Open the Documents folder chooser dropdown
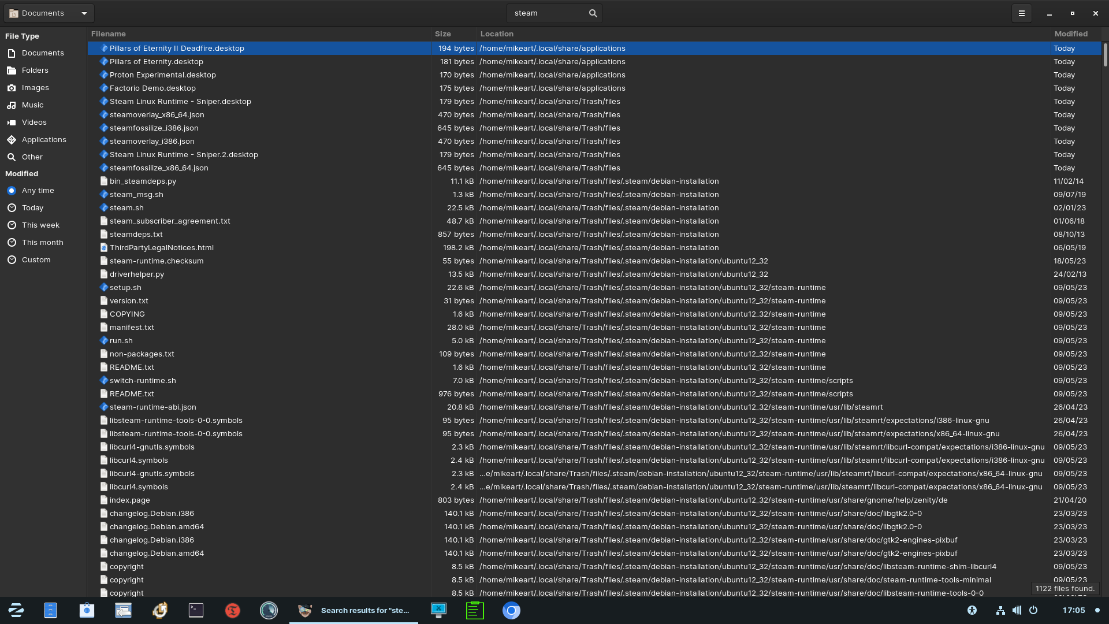Viewport: 1109px width, 624px height. coord(49,13)
